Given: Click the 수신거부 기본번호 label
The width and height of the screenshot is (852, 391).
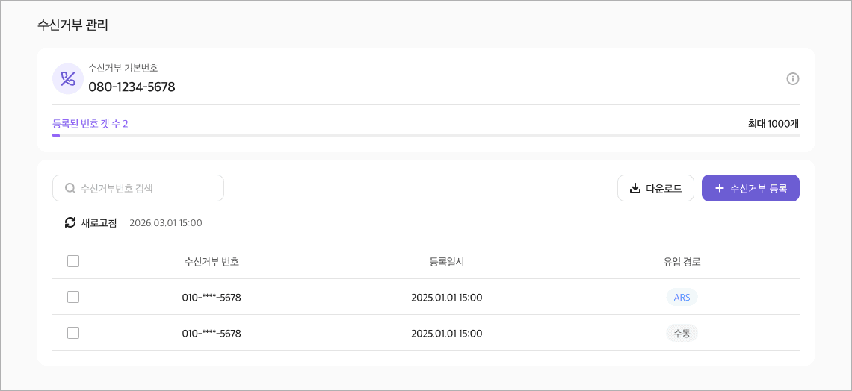Looking at the screenshot, I should (123, 68).
